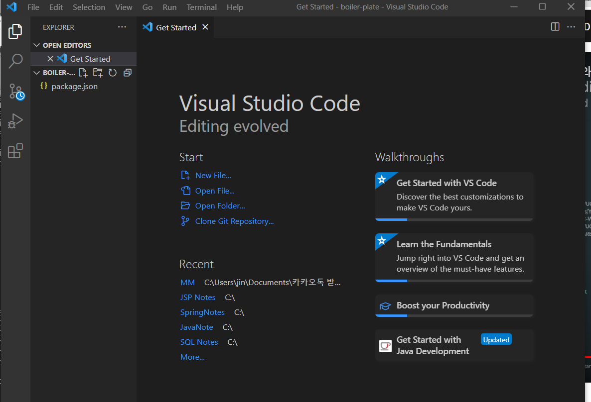Open editor more actions ellipsis menu
Screen dimensions: 591x402
tap(571, 27)
